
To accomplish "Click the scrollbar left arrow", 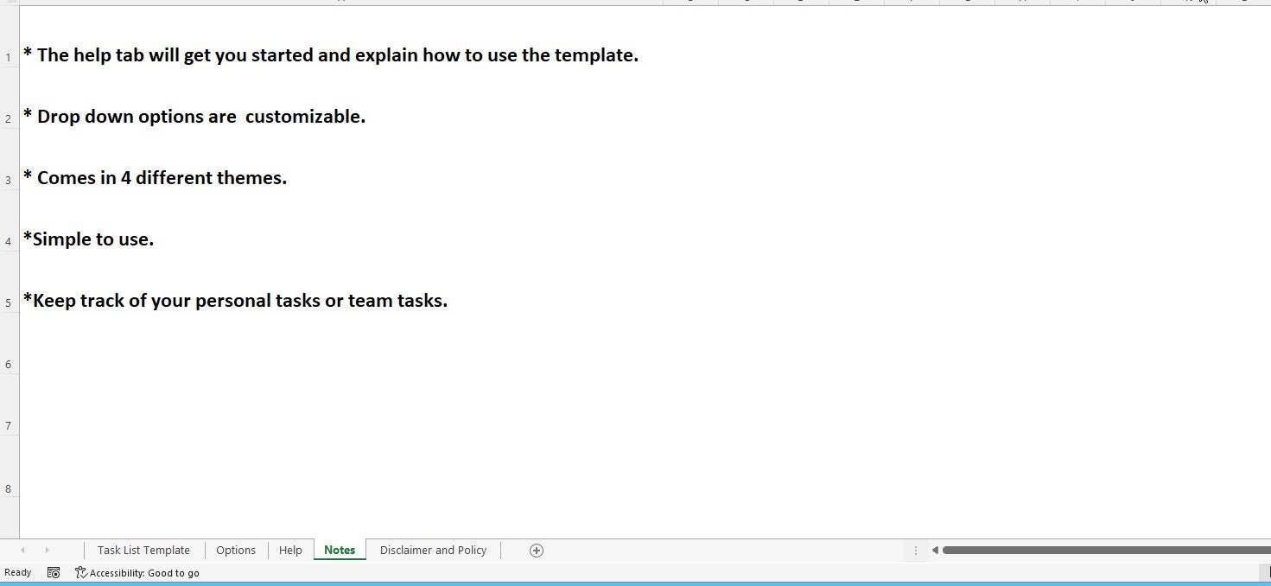I will pos(934,550).
